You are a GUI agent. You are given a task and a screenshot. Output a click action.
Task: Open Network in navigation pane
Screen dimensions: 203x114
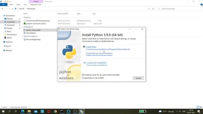[x=9, y=50]
